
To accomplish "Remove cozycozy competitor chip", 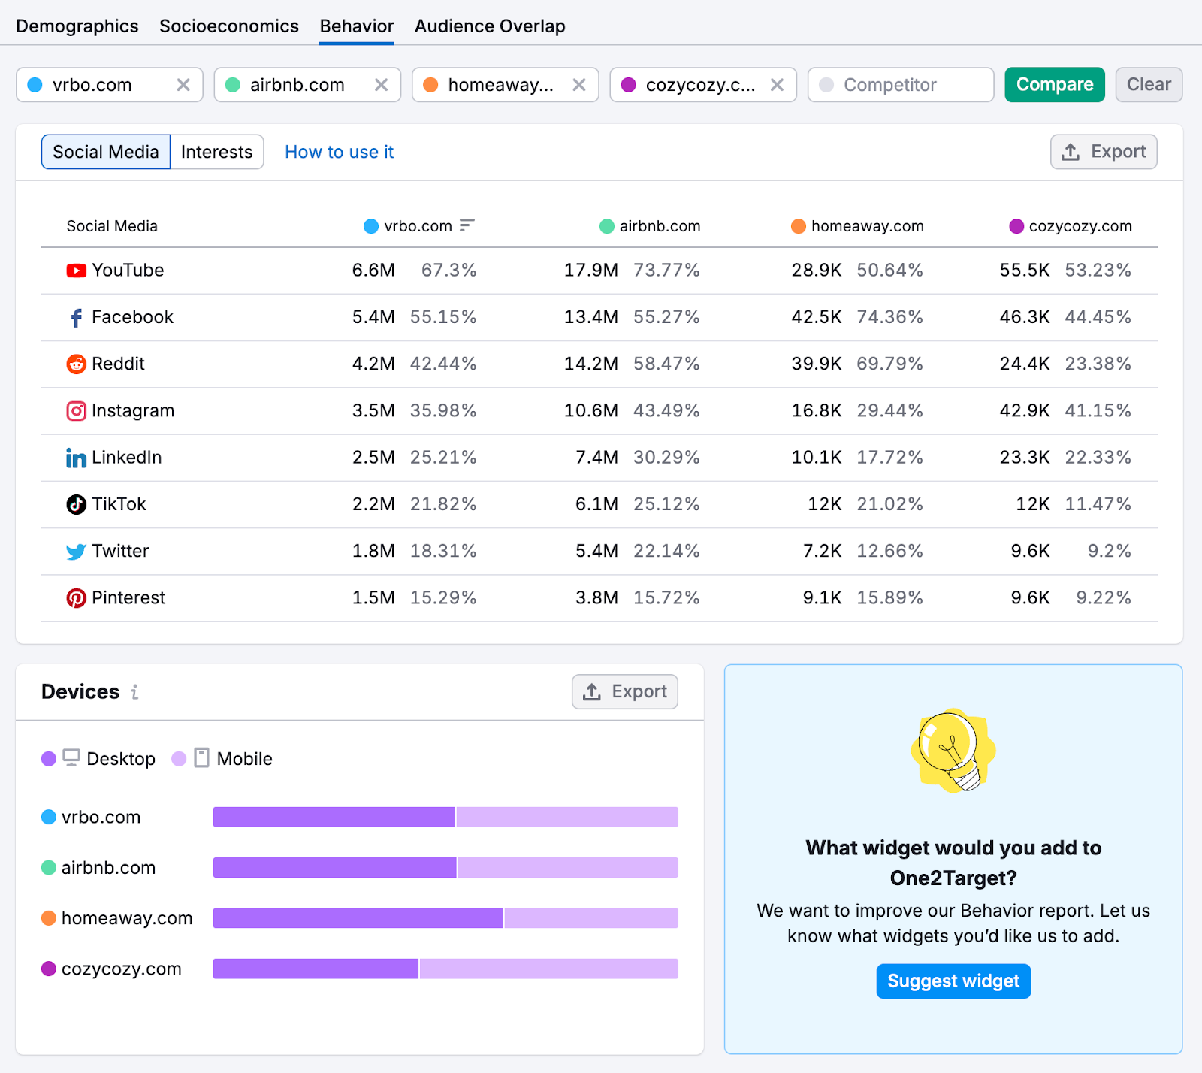I will pyautogui.click(x=778, y=85).
